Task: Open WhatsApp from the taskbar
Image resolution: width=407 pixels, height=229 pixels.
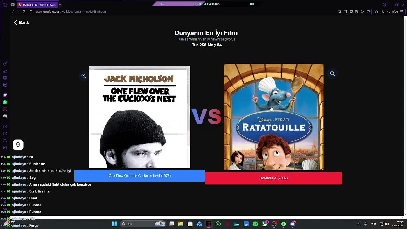Action: point(218,224)
